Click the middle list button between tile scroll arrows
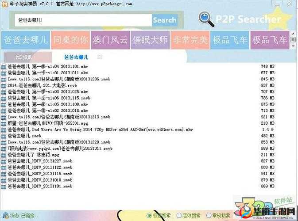 [x=293, y=40]
